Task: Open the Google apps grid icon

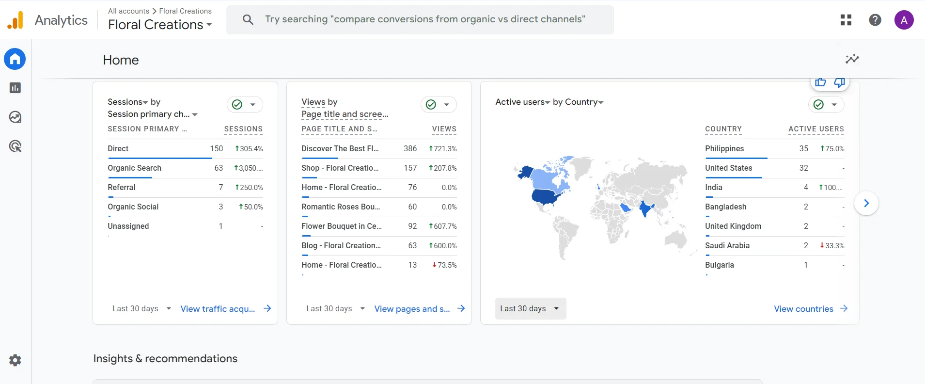Action: [x=846, y=20]
